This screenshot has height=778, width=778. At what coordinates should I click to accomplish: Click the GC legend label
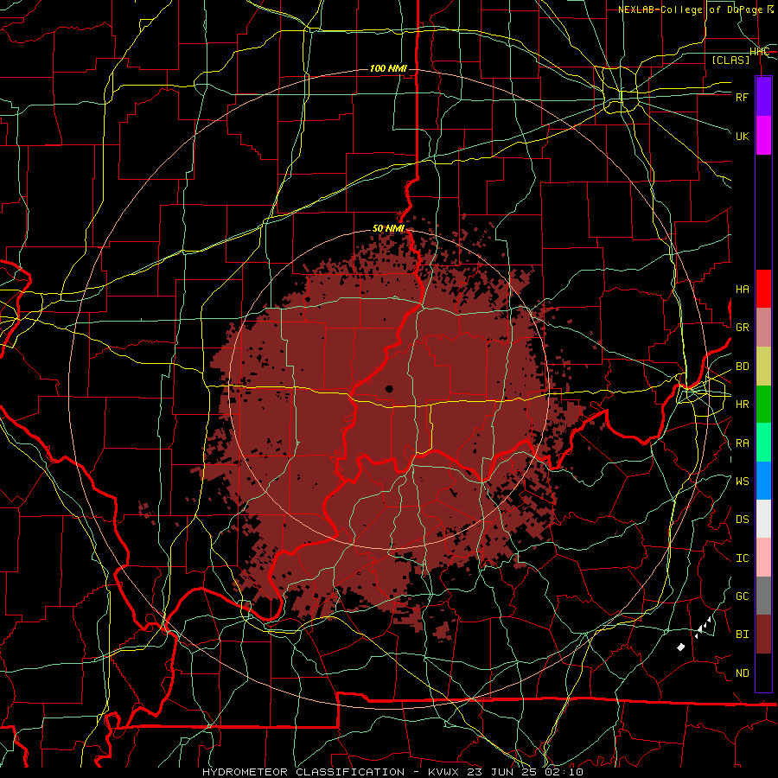coord(742,596)
